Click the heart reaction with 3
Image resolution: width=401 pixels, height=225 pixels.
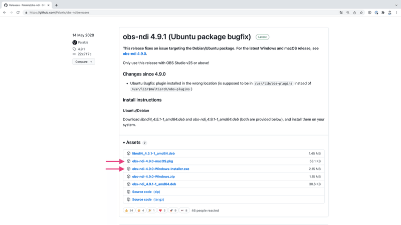[x=162, y=210]
